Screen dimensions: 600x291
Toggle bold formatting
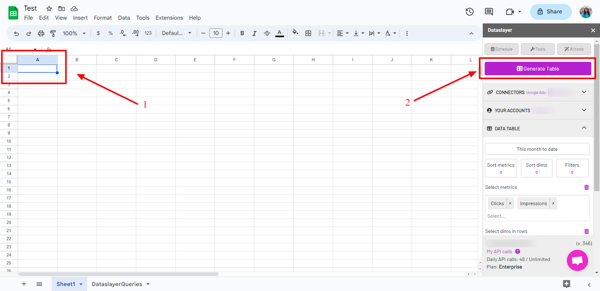242,33
